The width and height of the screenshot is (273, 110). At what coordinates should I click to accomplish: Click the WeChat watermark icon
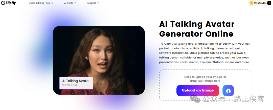195,99
